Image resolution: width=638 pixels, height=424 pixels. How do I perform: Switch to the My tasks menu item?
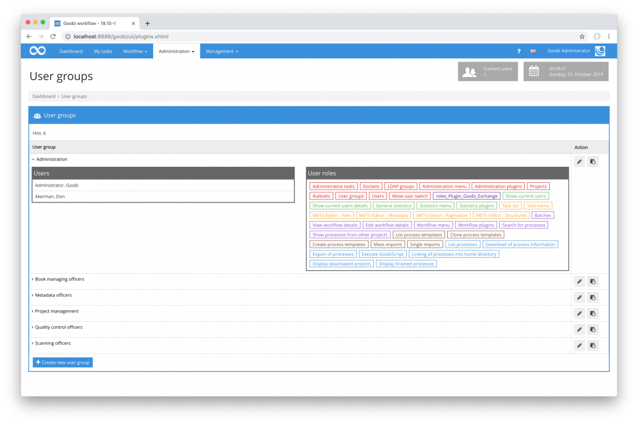click(x=103, y=51)
